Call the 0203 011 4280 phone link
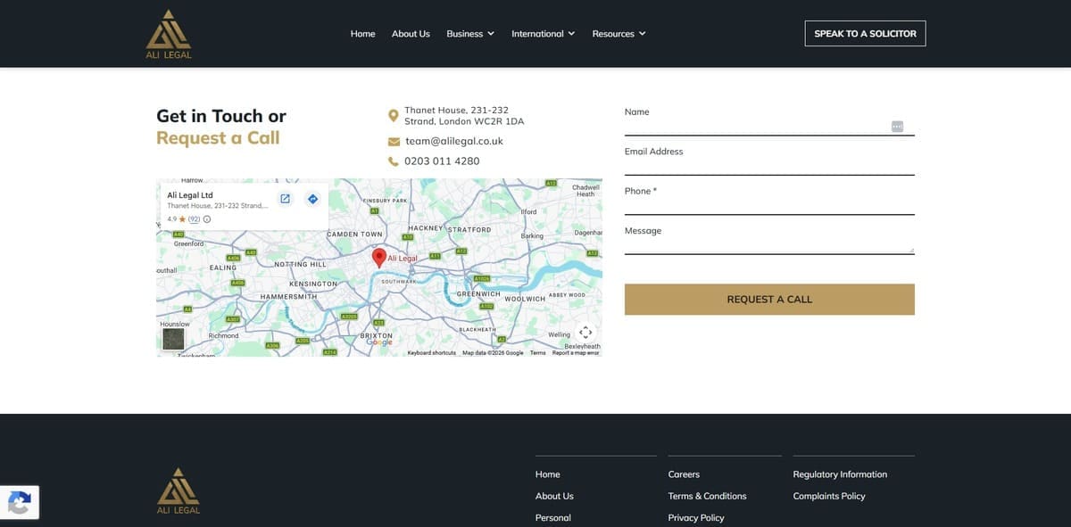1071x527 pixels. pyautogui.click(x=442, y=161)
